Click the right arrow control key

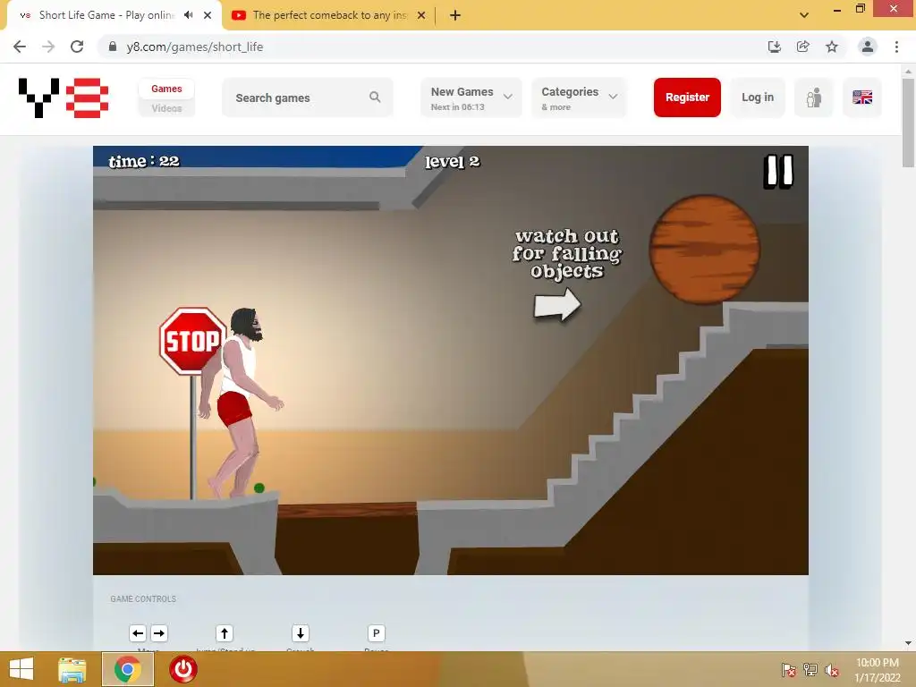(159, 633)
